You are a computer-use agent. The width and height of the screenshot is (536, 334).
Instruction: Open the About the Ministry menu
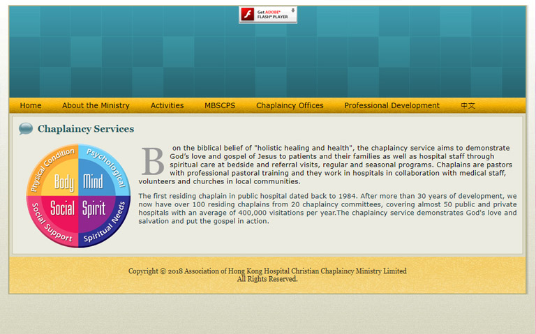tap(96, 105)
